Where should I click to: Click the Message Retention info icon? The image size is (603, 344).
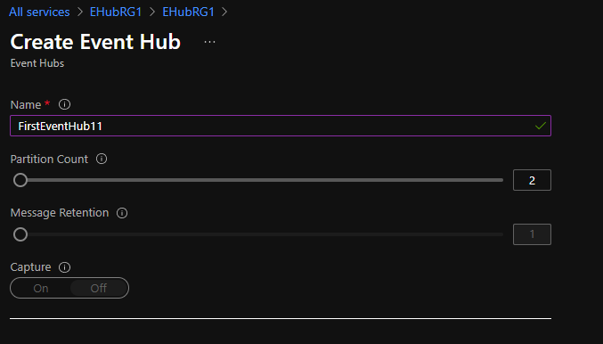(x=122, y=213)
